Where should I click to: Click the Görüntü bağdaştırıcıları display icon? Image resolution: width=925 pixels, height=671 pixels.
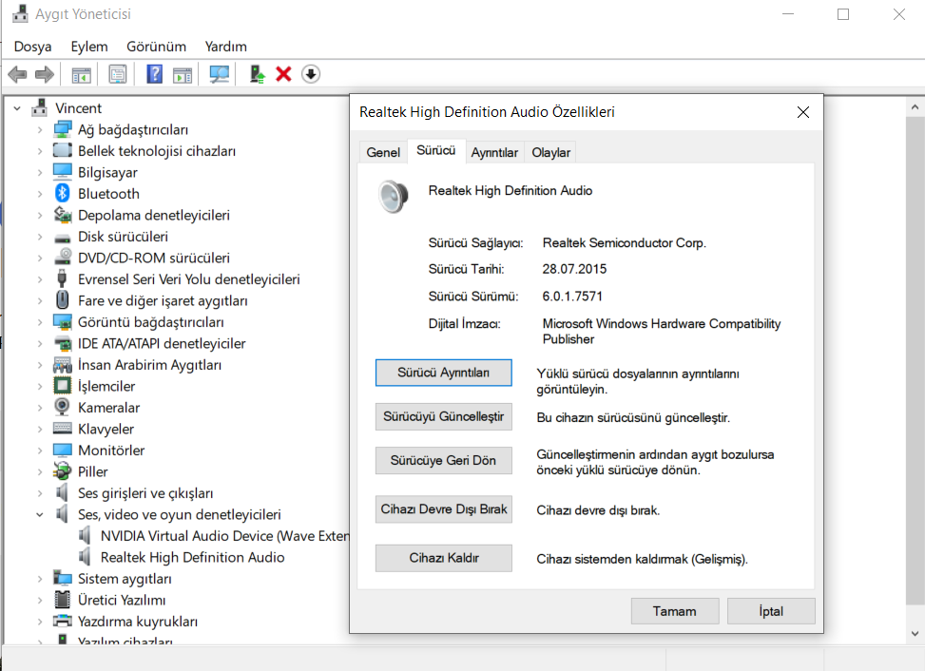[62, 322]
